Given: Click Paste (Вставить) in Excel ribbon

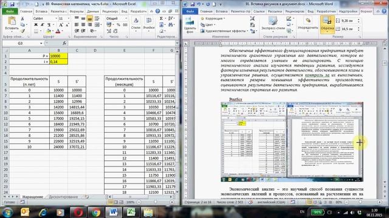Looking at the screenshot, I should click(12, 24).
